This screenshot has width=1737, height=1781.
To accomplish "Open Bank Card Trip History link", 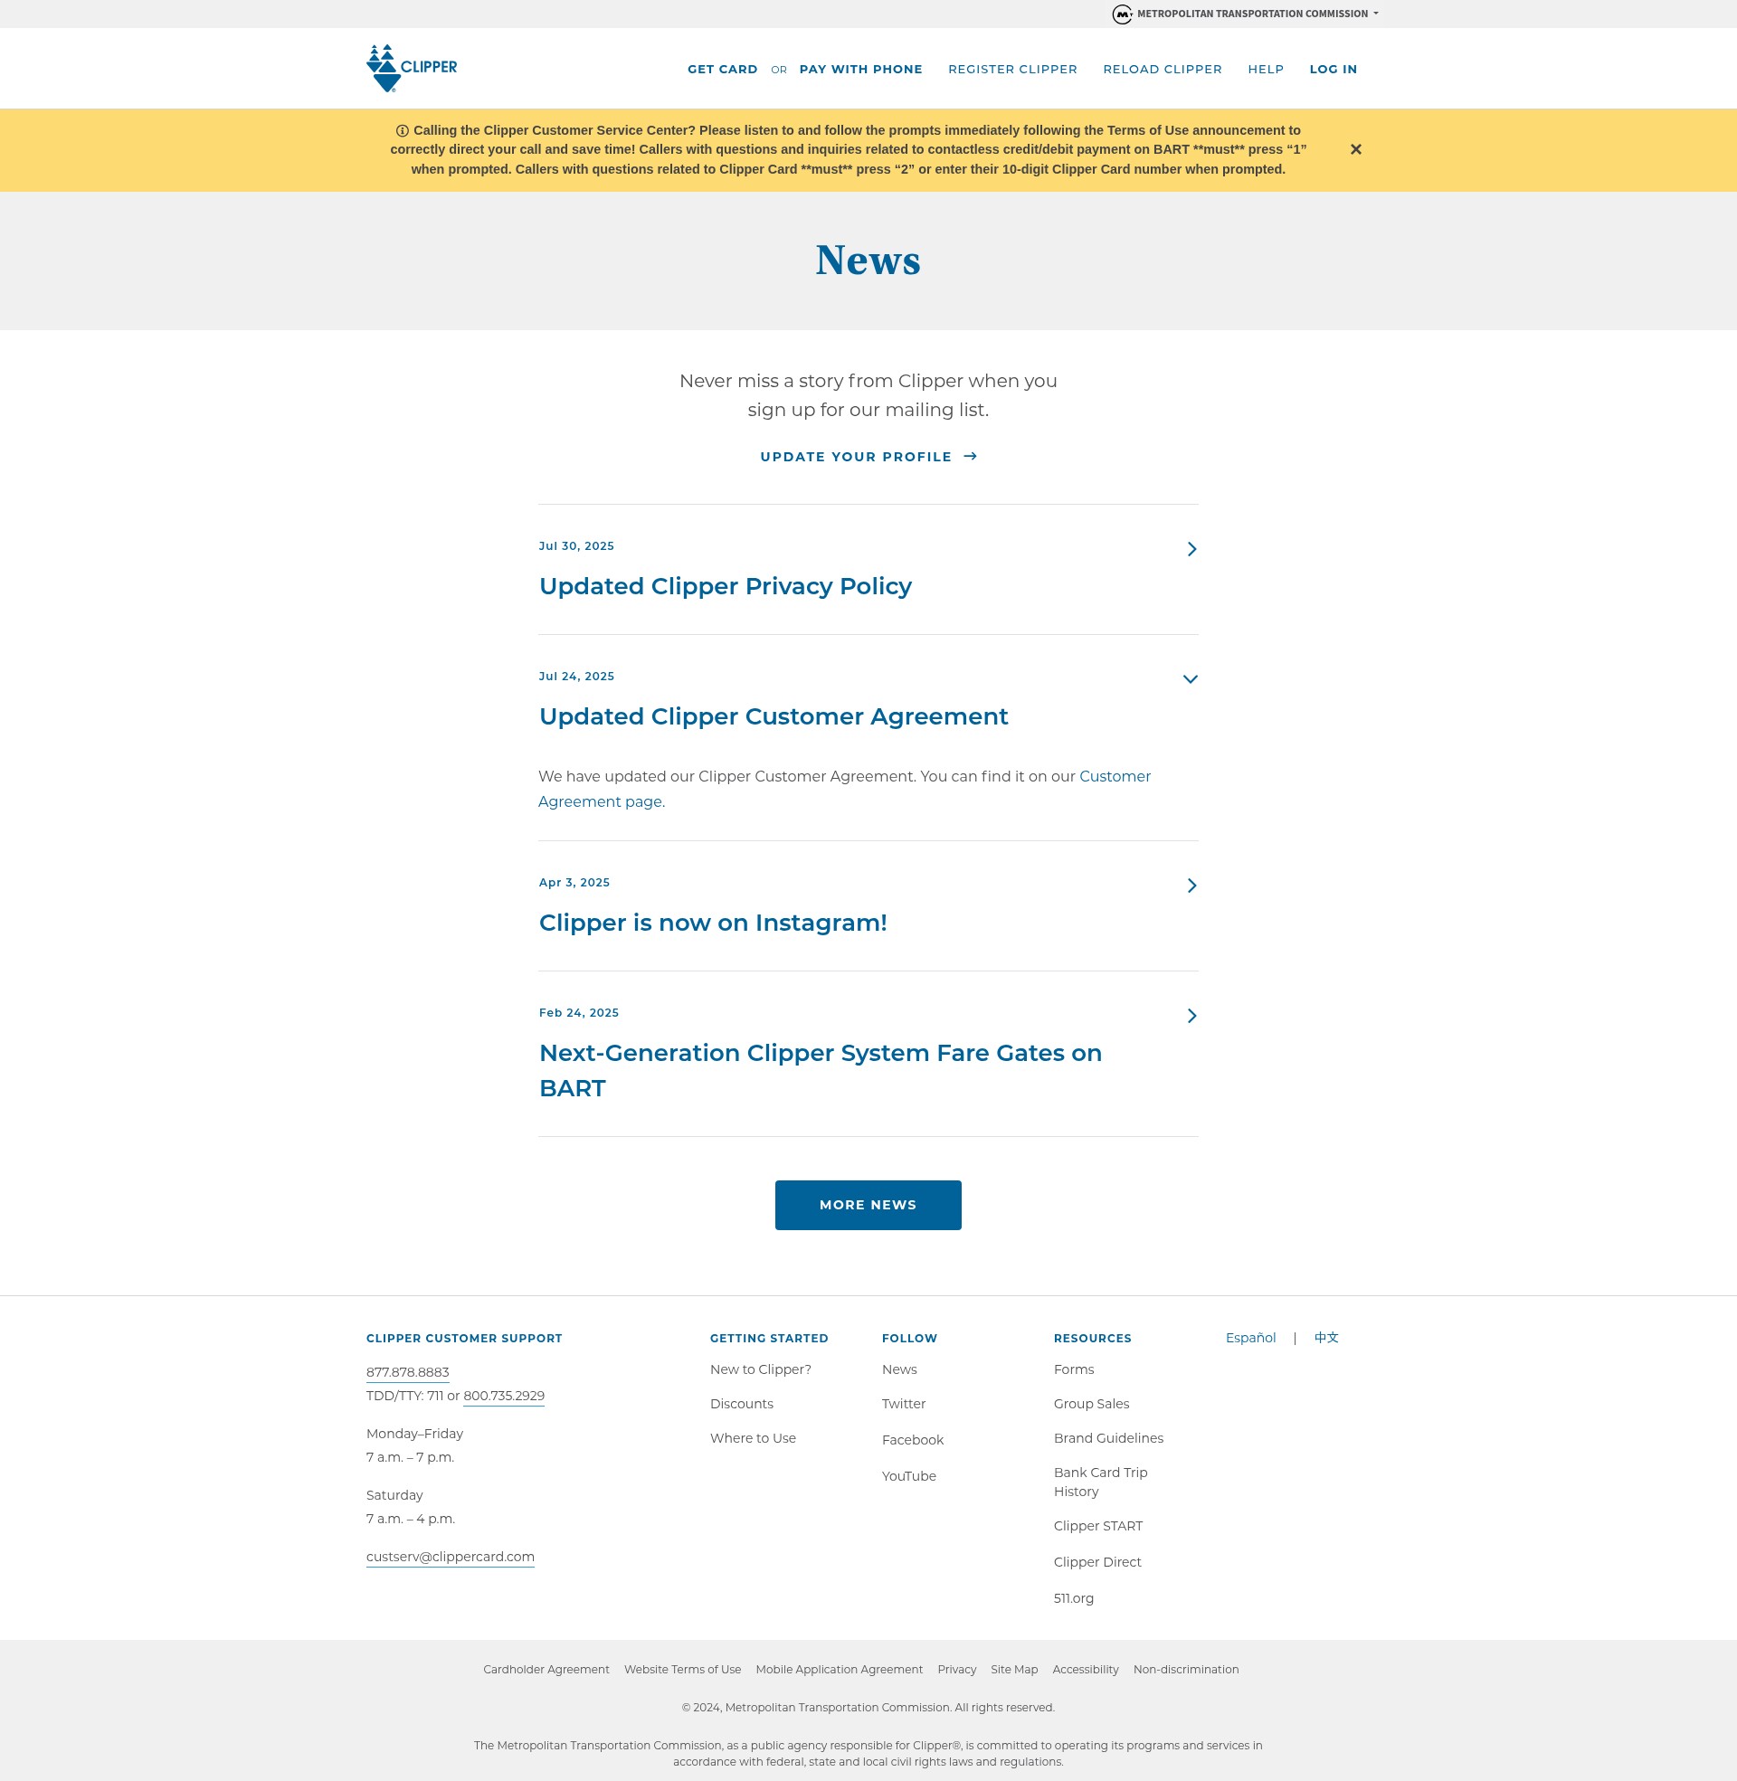I will pos(1100,1483).
